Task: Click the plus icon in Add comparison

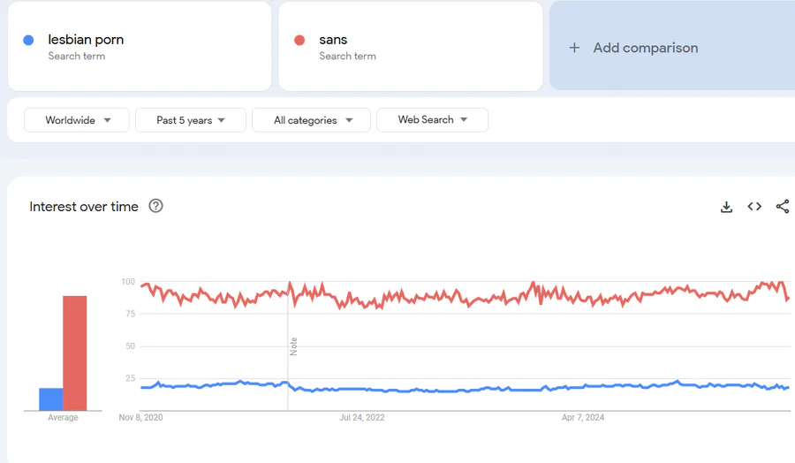Action: 574,48
